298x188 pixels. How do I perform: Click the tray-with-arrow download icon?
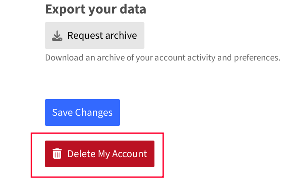coord(57,36)
